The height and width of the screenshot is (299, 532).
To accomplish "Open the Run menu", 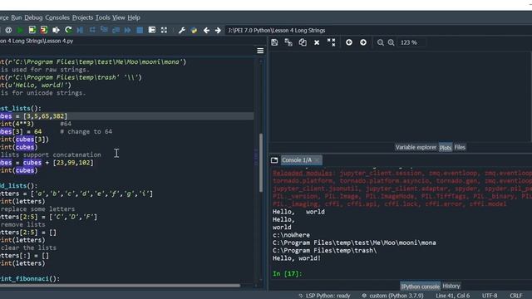I will 17,17.
